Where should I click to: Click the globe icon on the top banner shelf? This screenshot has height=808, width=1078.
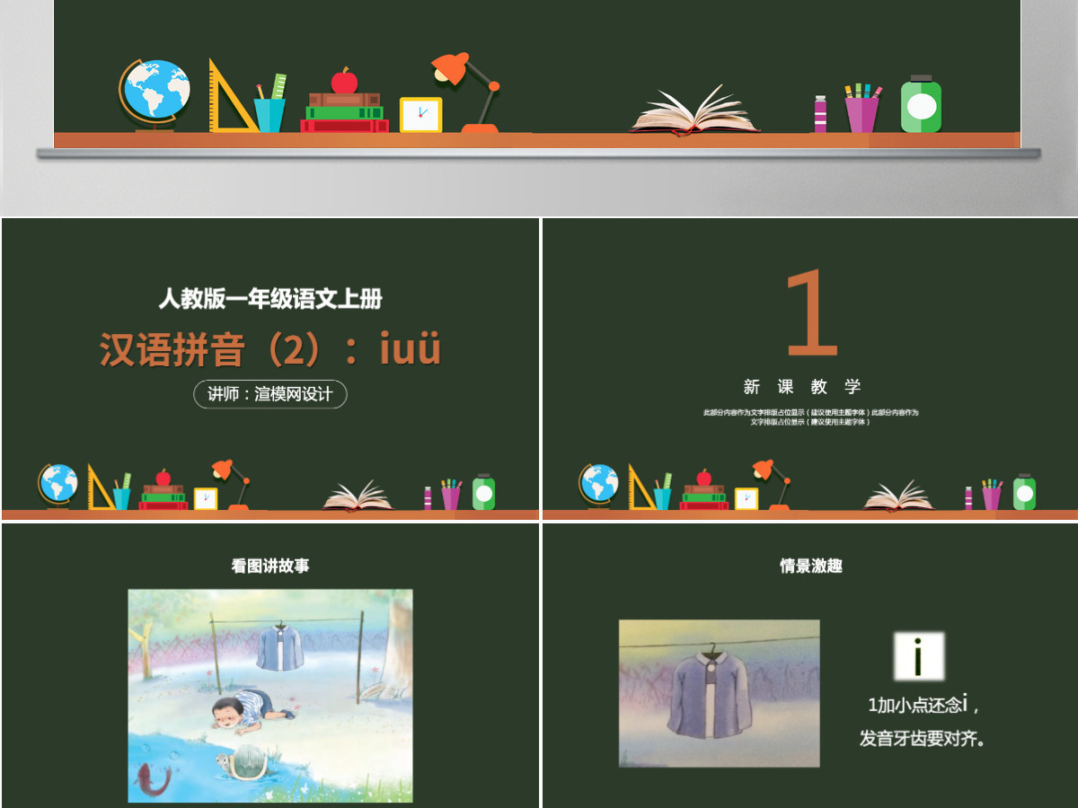point(154,95)
